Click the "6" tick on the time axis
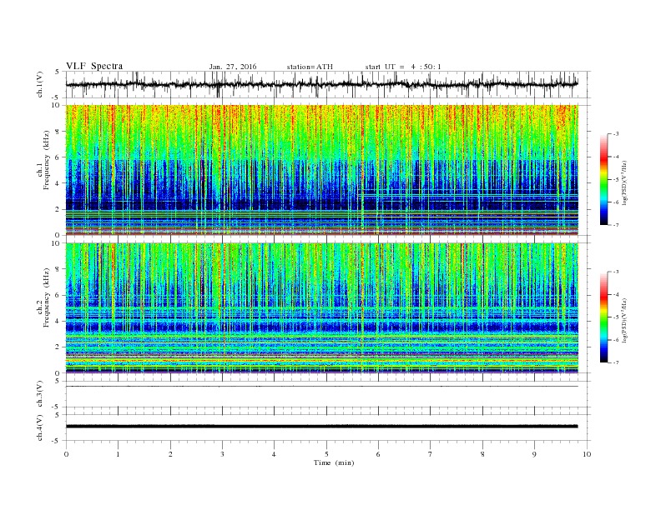The height and width of the screenshot is (510, 661). [378, 454]
